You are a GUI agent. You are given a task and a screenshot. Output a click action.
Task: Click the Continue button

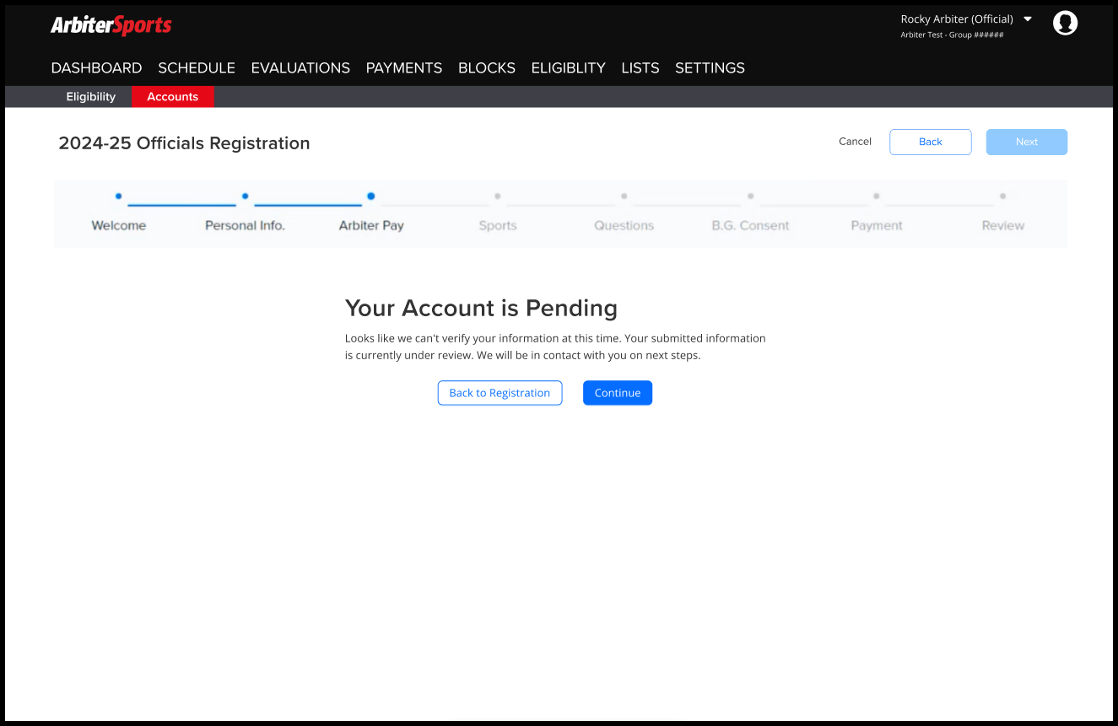pos(618,392)
